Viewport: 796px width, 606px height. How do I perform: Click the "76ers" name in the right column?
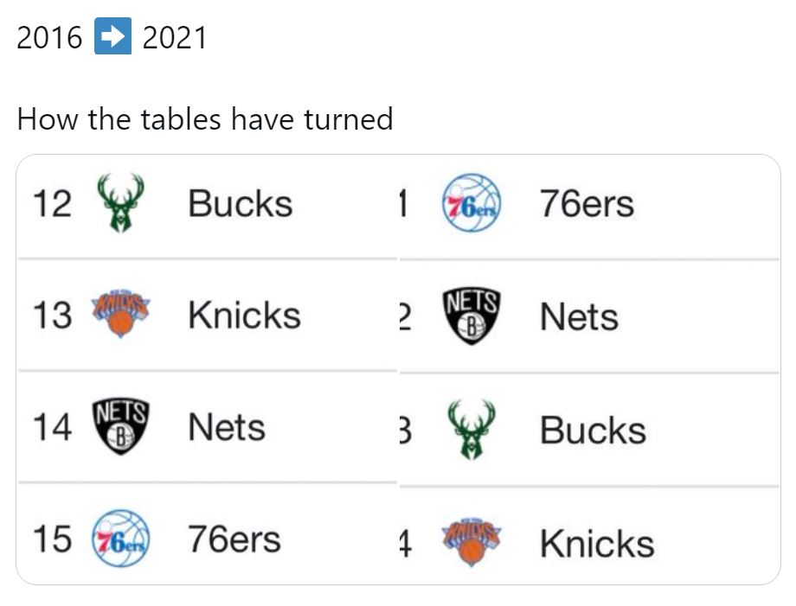point(587,204)
